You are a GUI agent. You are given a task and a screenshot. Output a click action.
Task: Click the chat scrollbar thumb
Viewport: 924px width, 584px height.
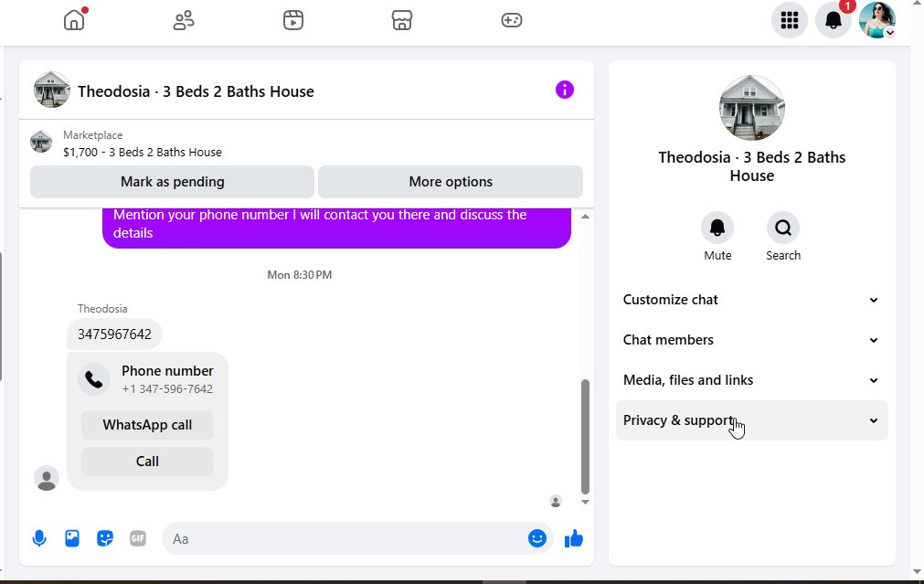585,437
